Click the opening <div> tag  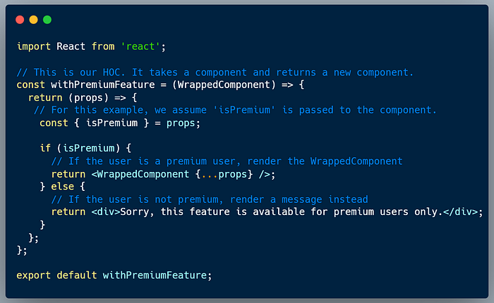coord(106,212)
